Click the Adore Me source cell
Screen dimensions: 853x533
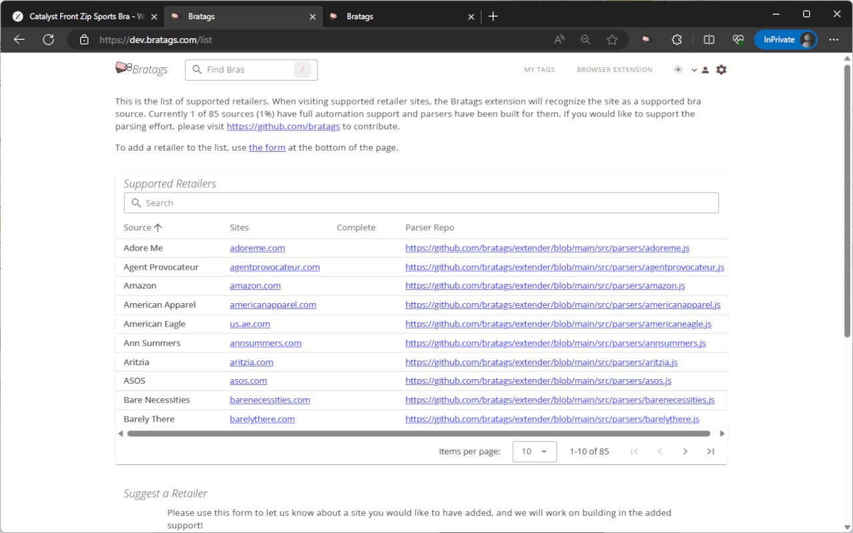coord(143,248)
